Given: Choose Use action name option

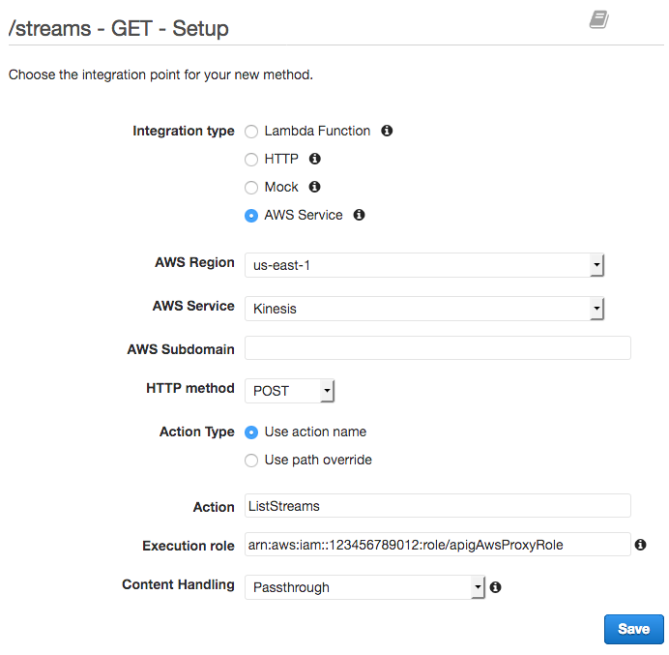Looking at the screenshot, I should click(251, 432).
